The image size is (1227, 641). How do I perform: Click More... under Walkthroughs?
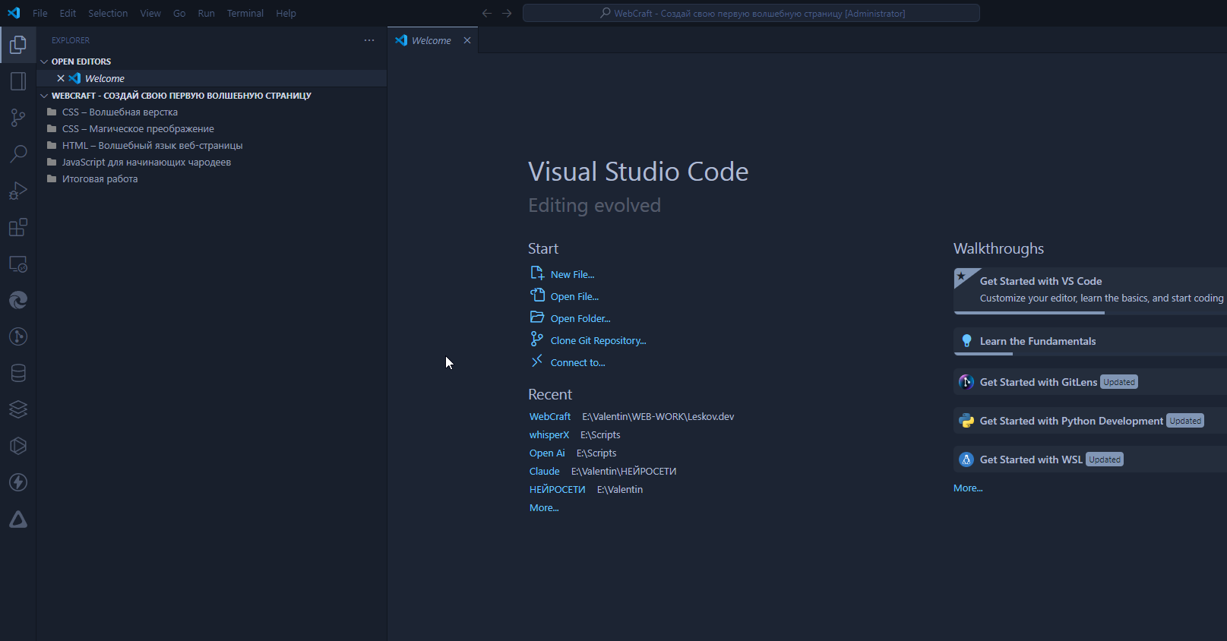968,488
